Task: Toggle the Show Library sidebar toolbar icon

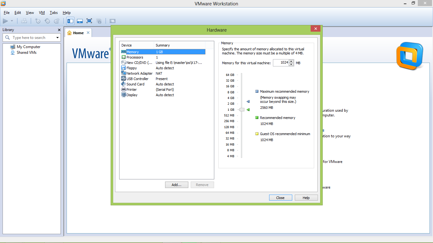Action: point(70,21)
